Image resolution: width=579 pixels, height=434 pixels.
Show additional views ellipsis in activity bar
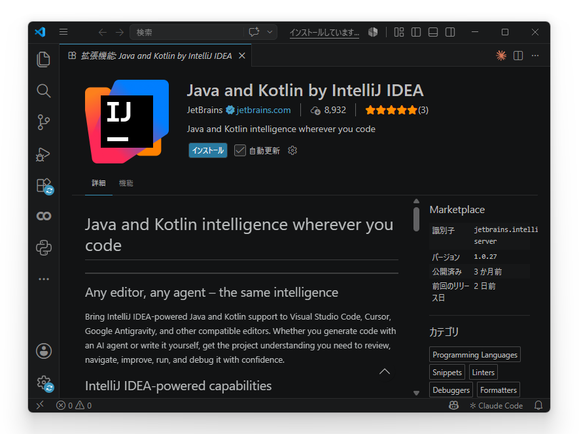click(44, 279)
